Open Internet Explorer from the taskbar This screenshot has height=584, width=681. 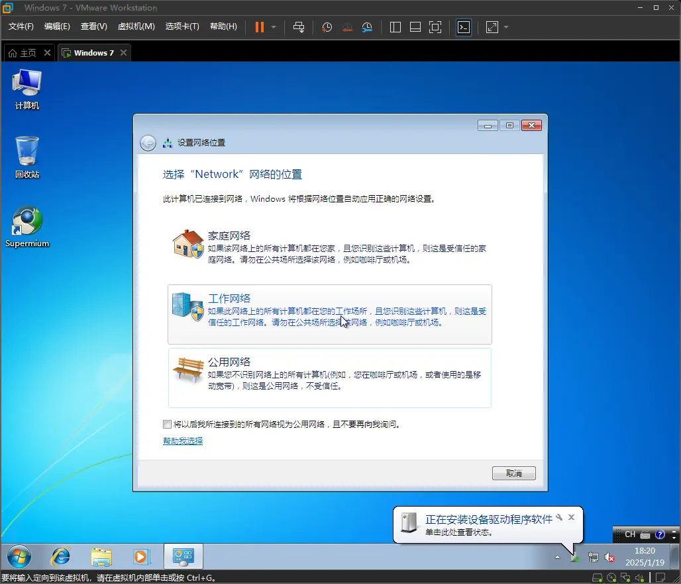(61, 556)
